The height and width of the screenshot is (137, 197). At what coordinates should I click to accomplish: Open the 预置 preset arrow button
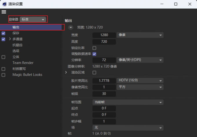coord(71,27)
